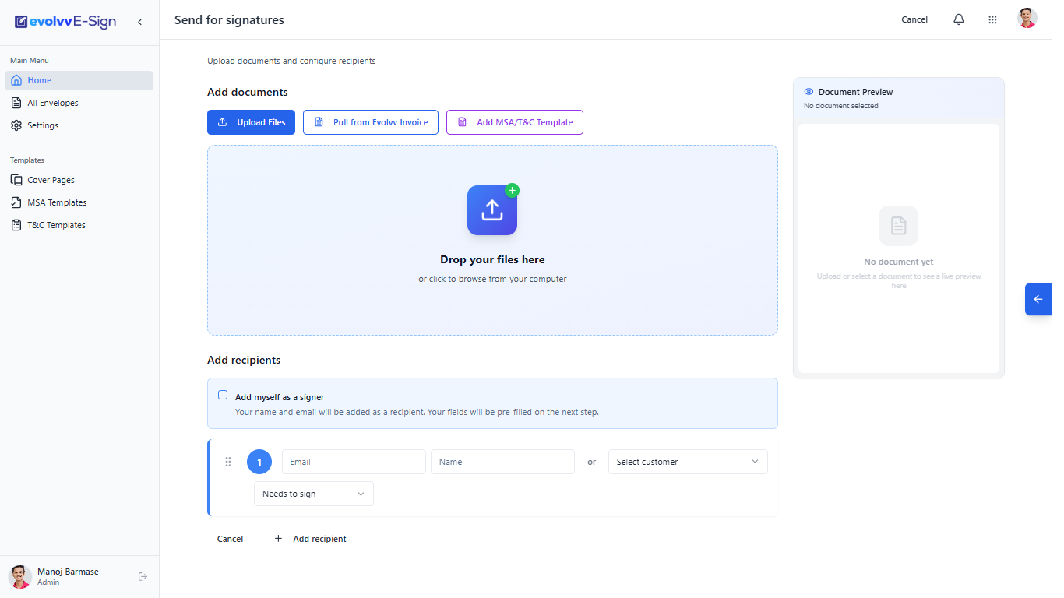The image size is (1064, 598).
Task: Click 'No document yet' text
Action: 898,262
